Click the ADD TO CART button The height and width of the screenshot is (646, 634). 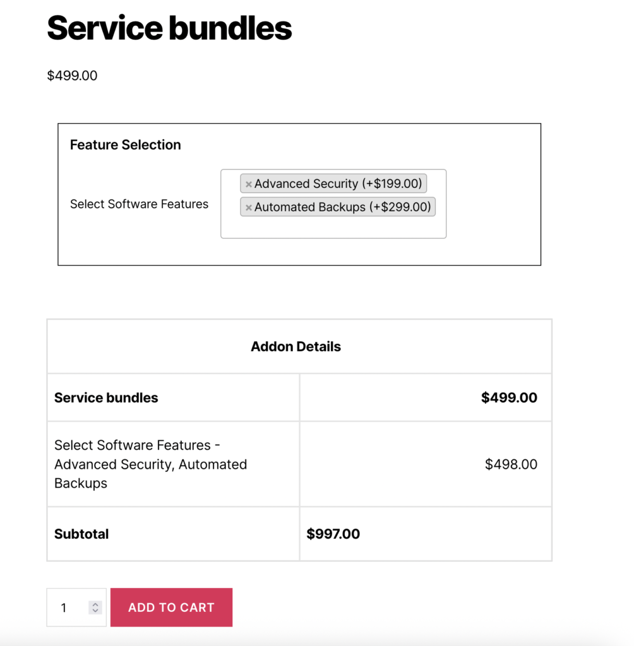tap(171, 608)
